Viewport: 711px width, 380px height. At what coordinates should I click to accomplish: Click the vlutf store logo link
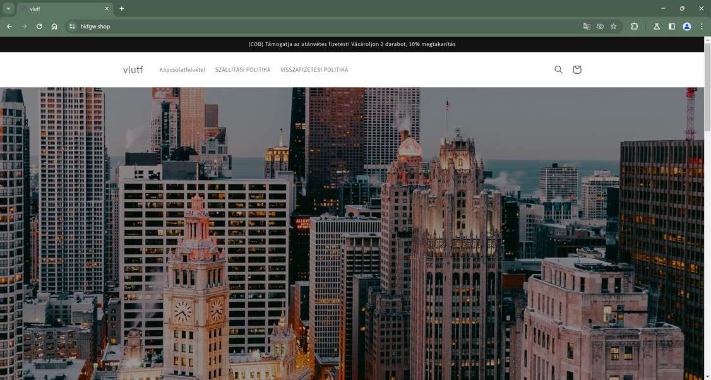tap(133, 69)
